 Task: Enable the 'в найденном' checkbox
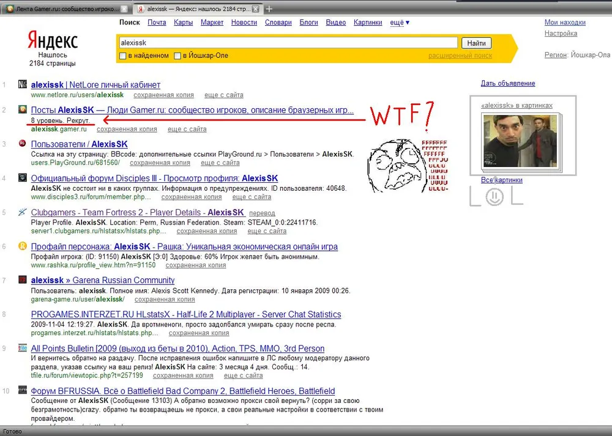click(x=123, y=56)
